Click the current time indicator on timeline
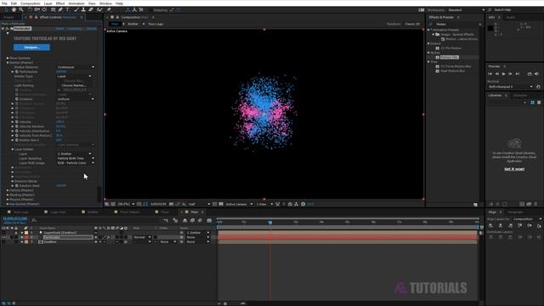 (270, 222)
